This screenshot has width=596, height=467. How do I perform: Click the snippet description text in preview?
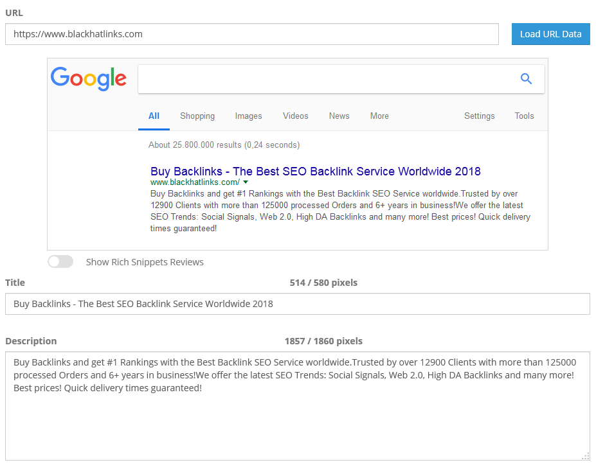coord(340,211)
